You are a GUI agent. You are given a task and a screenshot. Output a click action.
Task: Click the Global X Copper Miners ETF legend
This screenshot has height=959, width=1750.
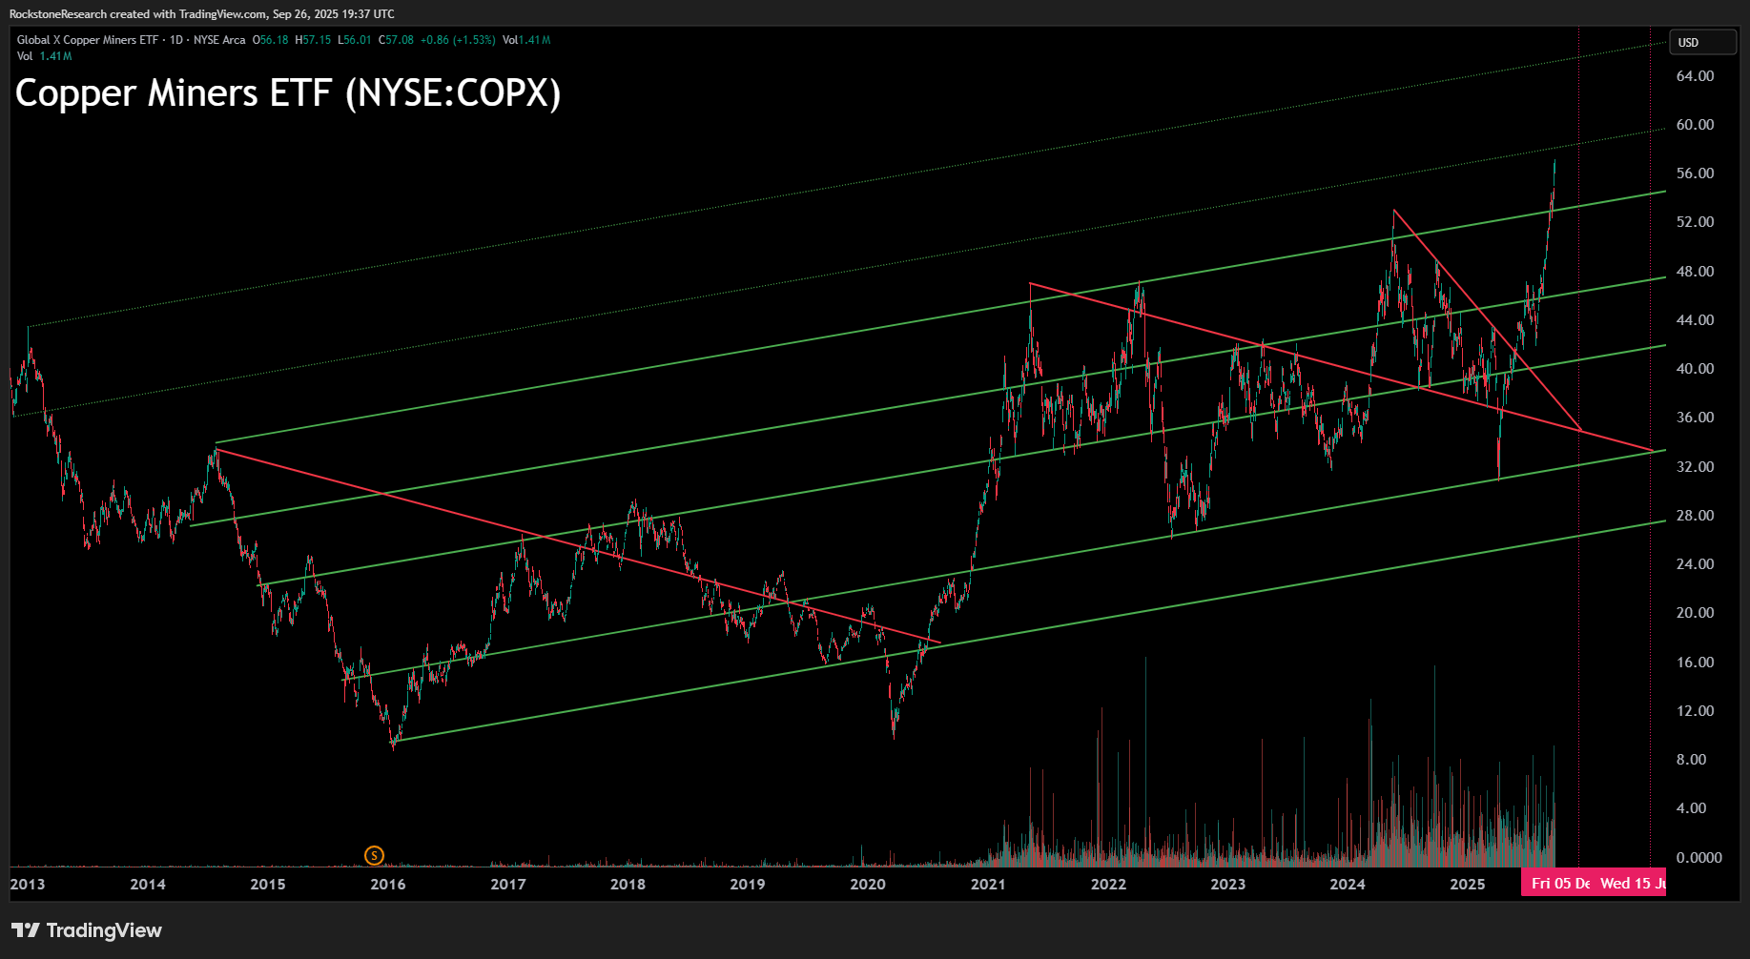click(x=87, y=40)
